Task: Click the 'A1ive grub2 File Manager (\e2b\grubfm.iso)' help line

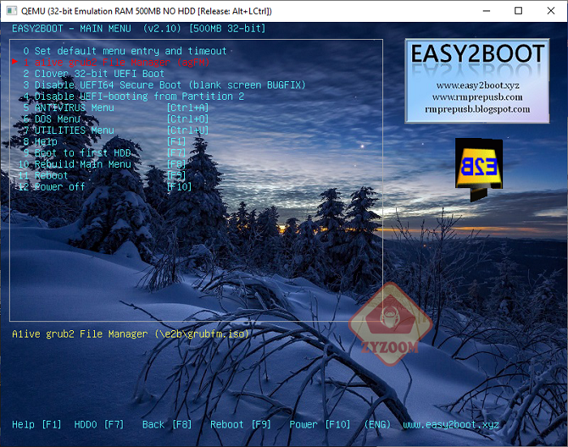Action: tap(131, 334)
